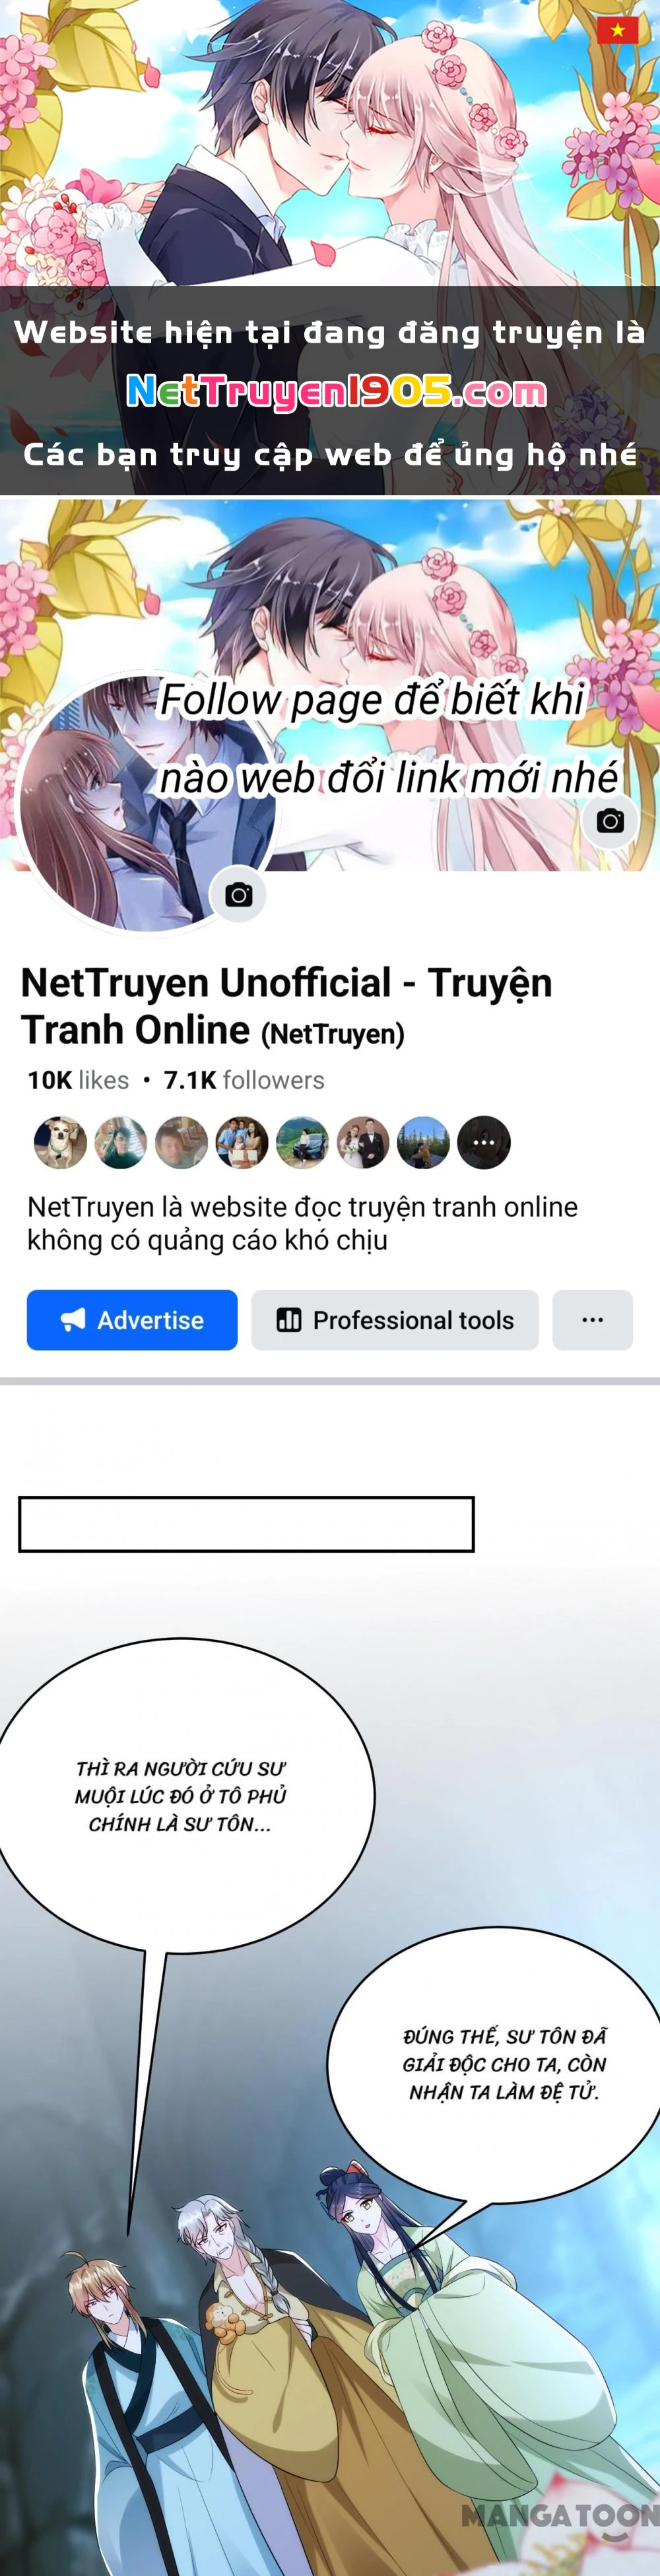Open the more followers ellipsis avatar
Screen dimensions: 660x2576
(484, 1142)
